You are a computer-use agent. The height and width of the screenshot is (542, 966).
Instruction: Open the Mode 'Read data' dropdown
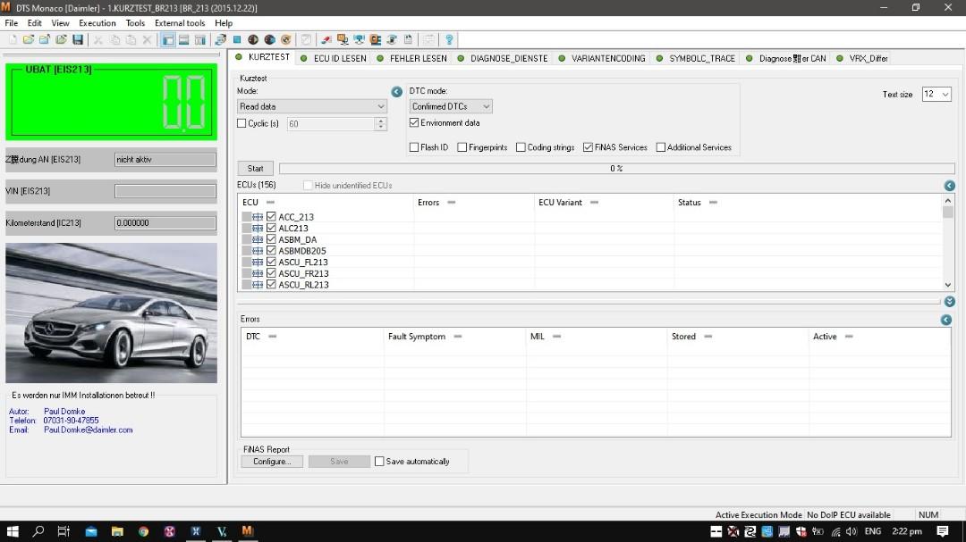tap(311, 106)
